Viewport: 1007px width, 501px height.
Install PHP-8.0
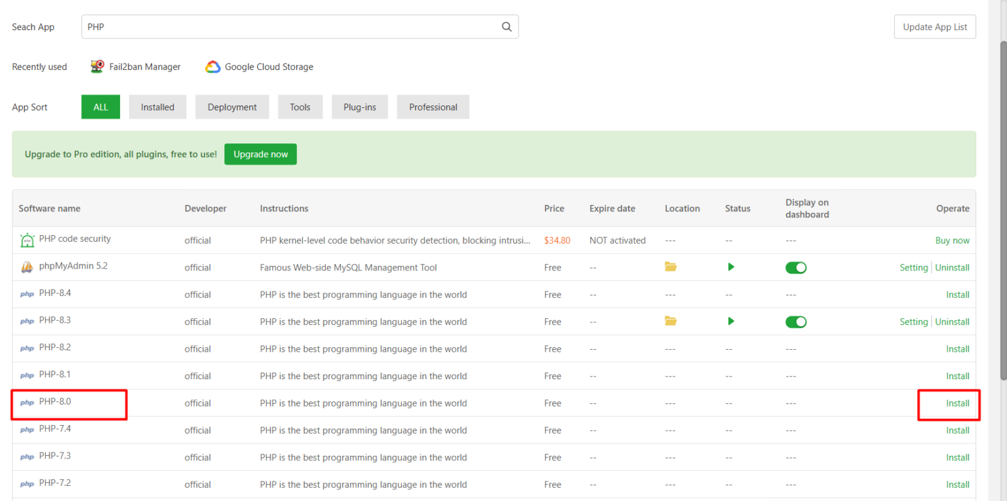pyautogui.click(x=957, y=403)
